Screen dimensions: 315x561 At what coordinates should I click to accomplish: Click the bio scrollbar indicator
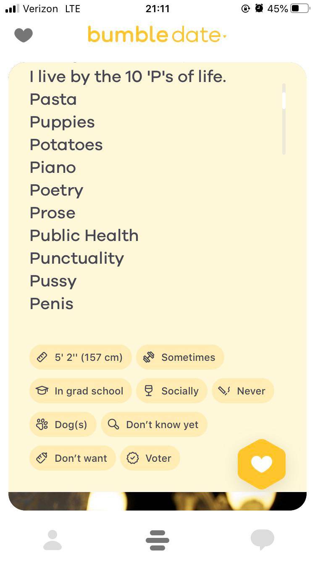click(284, 101)
